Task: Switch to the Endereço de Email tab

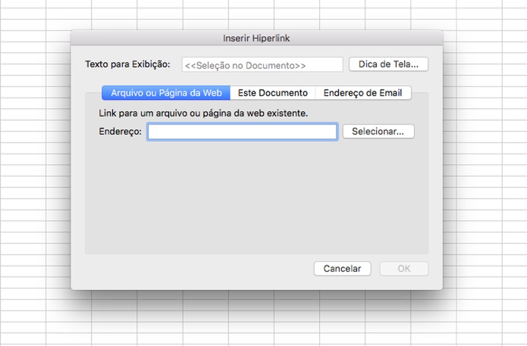Action: pyautogui.click(x=363, y=93)
